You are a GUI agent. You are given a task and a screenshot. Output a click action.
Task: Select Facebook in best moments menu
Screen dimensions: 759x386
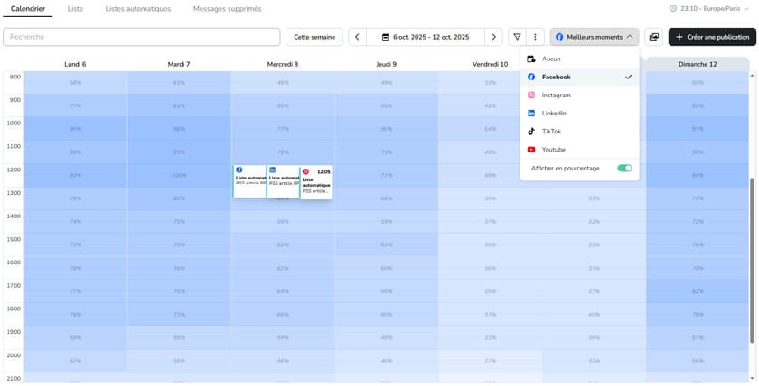[x=580, y=77]
